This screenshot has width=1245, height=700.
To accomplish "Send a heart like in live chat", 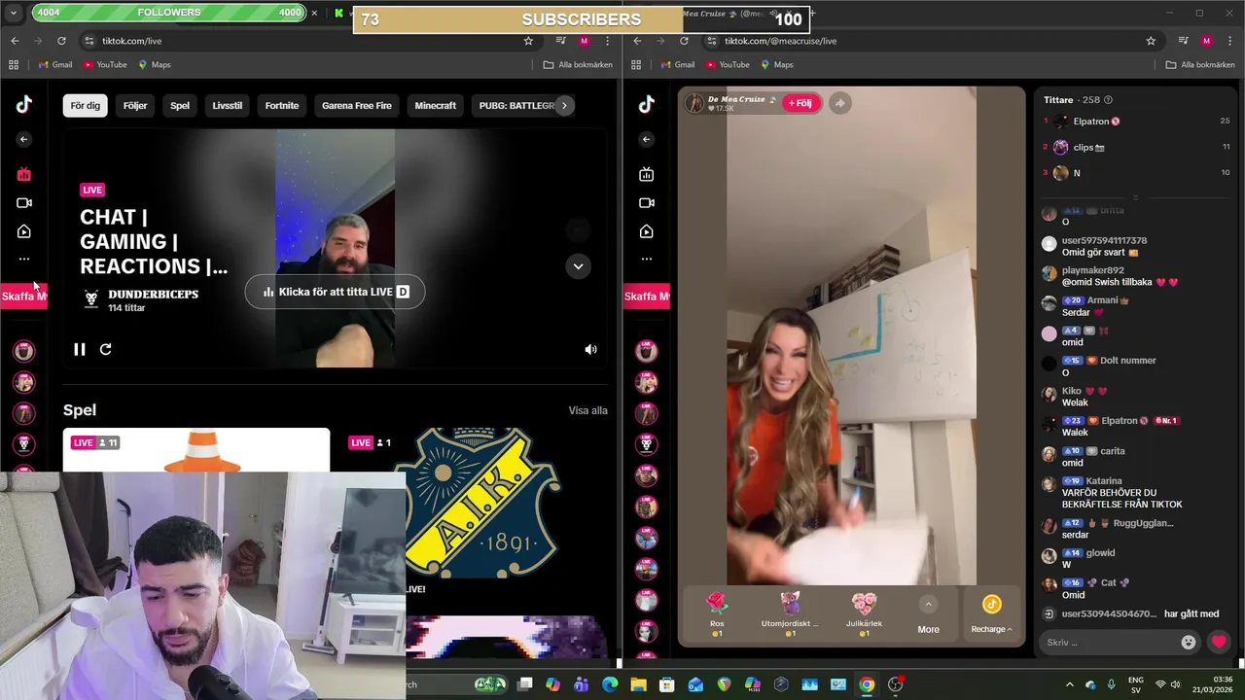I will [x=1219, y=643].
